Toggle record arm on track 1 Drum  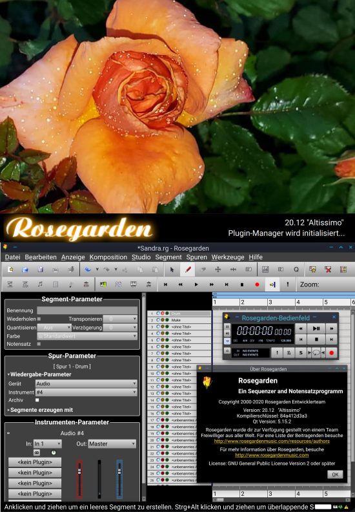[163, 313]
